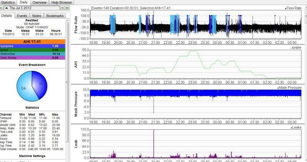The width and height of the screenshot is (307, 162).
Task: Click the Hypopnea row in the index list
Action: click(32, 46)
